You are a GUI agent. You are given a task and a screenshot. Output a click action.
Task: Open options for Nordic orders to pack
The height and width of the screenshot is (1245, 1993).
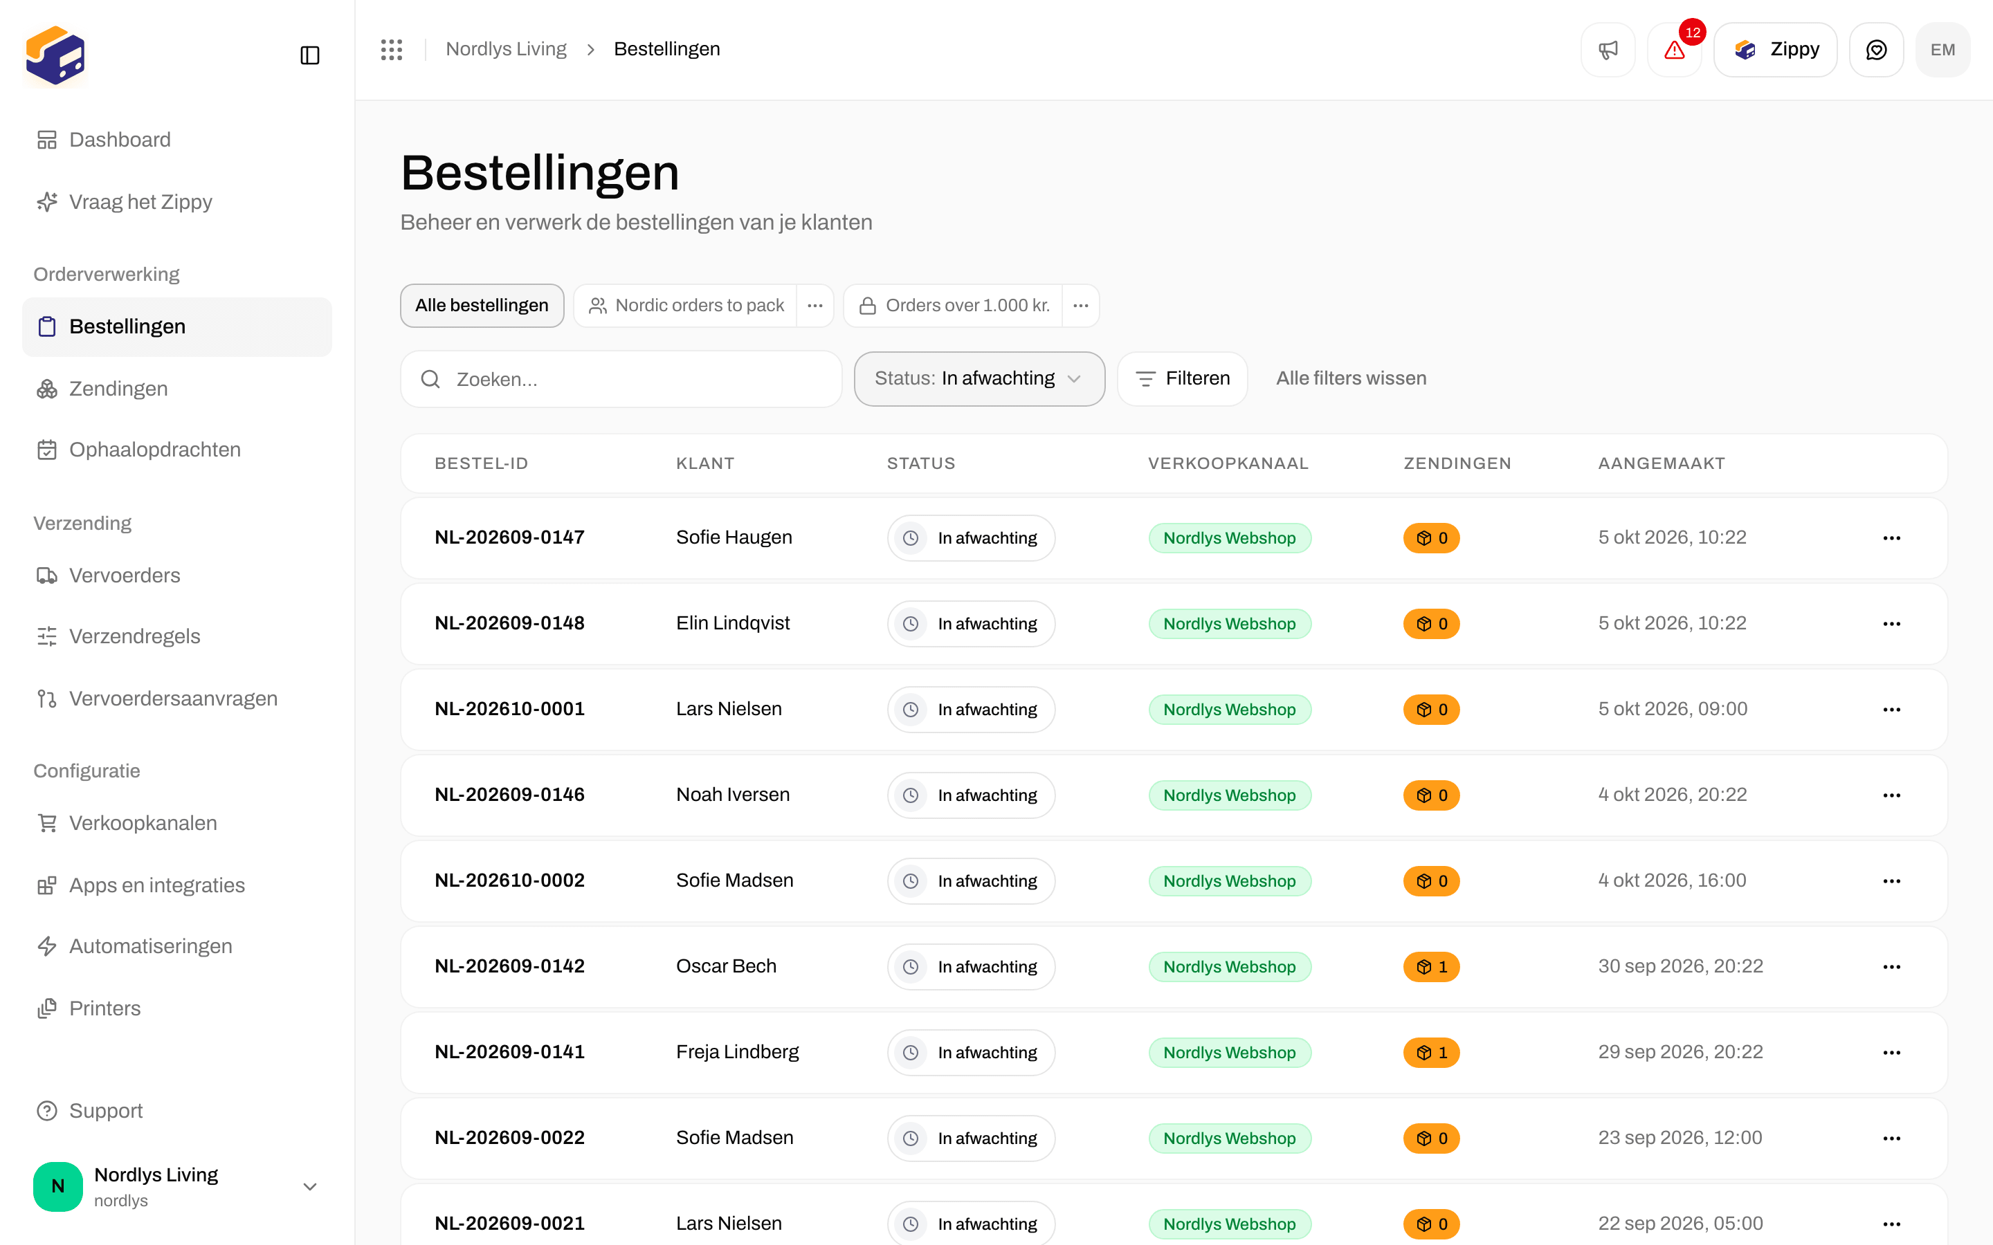pos(815,306)
